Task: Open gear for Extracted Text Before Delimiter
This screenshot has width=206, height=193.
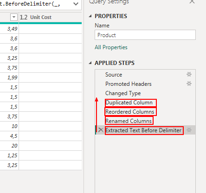Action: pos(189,130)
